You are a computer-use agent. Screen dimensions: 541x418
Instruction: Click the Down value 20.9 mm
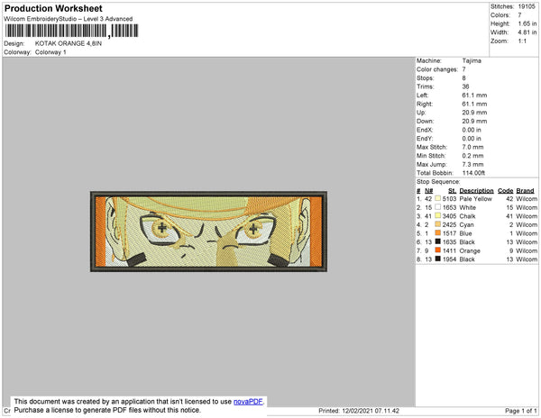click(474, 122)
